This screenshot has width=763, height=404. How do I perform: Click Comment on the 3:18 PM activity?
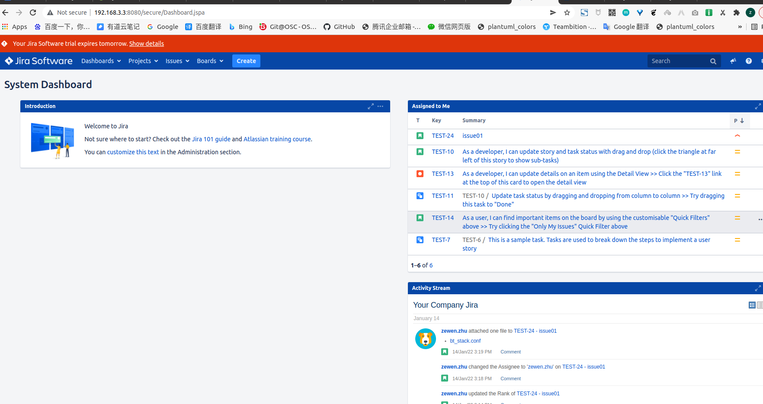coord(511,379)
